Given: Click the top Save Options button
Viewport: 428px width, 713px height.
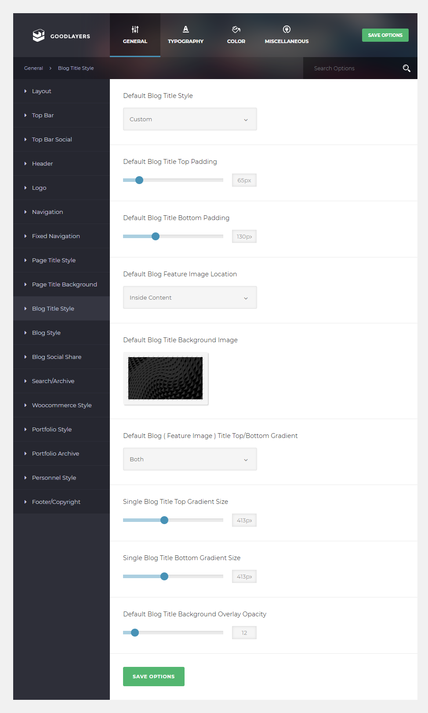Looking at the screenshot, I should (x=385, y=35).
